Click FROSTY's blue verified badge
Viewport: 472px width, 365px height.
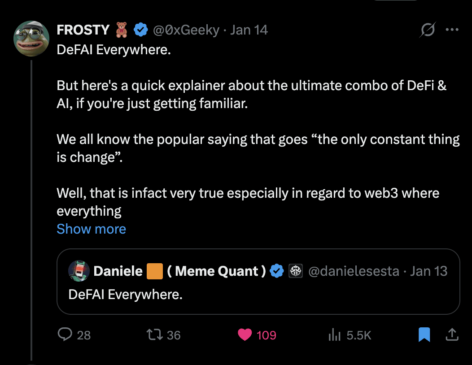(141, 30)
